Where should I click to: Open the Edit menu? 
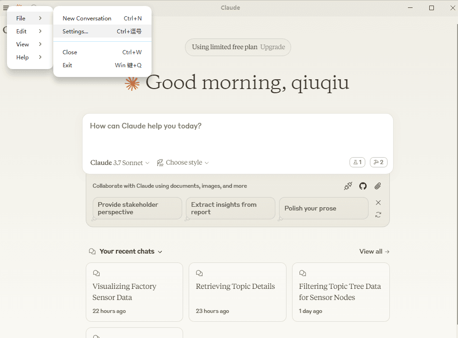tap(30, 31)
